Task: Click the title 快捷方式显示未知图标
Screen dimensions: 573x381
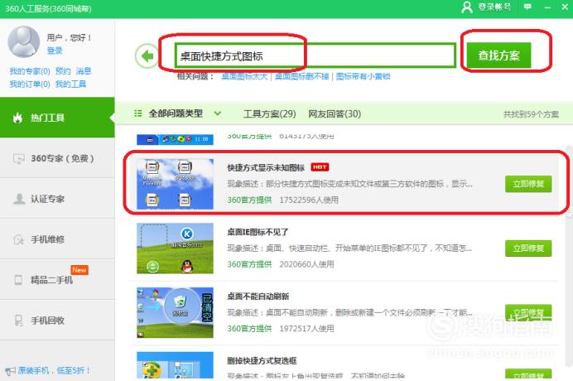Action: (x=266, y=167)
